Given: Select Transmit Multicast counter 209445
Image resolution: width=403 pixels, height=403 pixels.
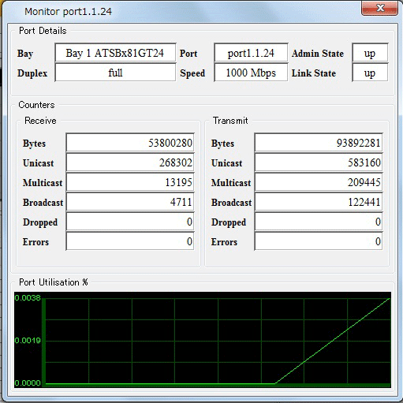Looking at the screenshot, I should (319, 182).
